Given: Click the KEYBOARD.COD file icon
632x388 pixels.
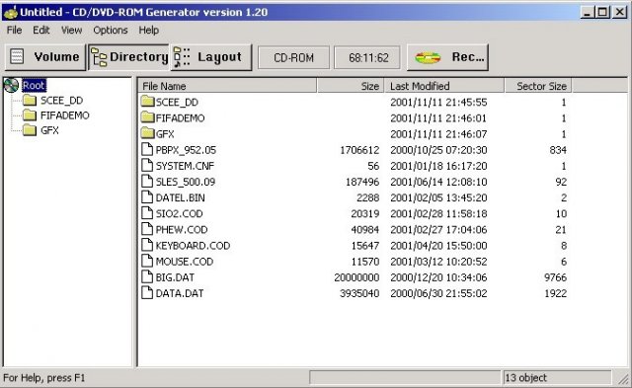Looking at the screenshot, I should (147, 245).
